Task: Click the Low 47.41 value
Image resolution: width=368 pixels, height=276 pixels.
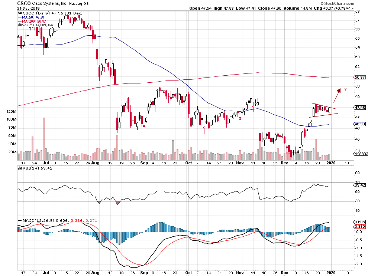Action: point(246,8)
